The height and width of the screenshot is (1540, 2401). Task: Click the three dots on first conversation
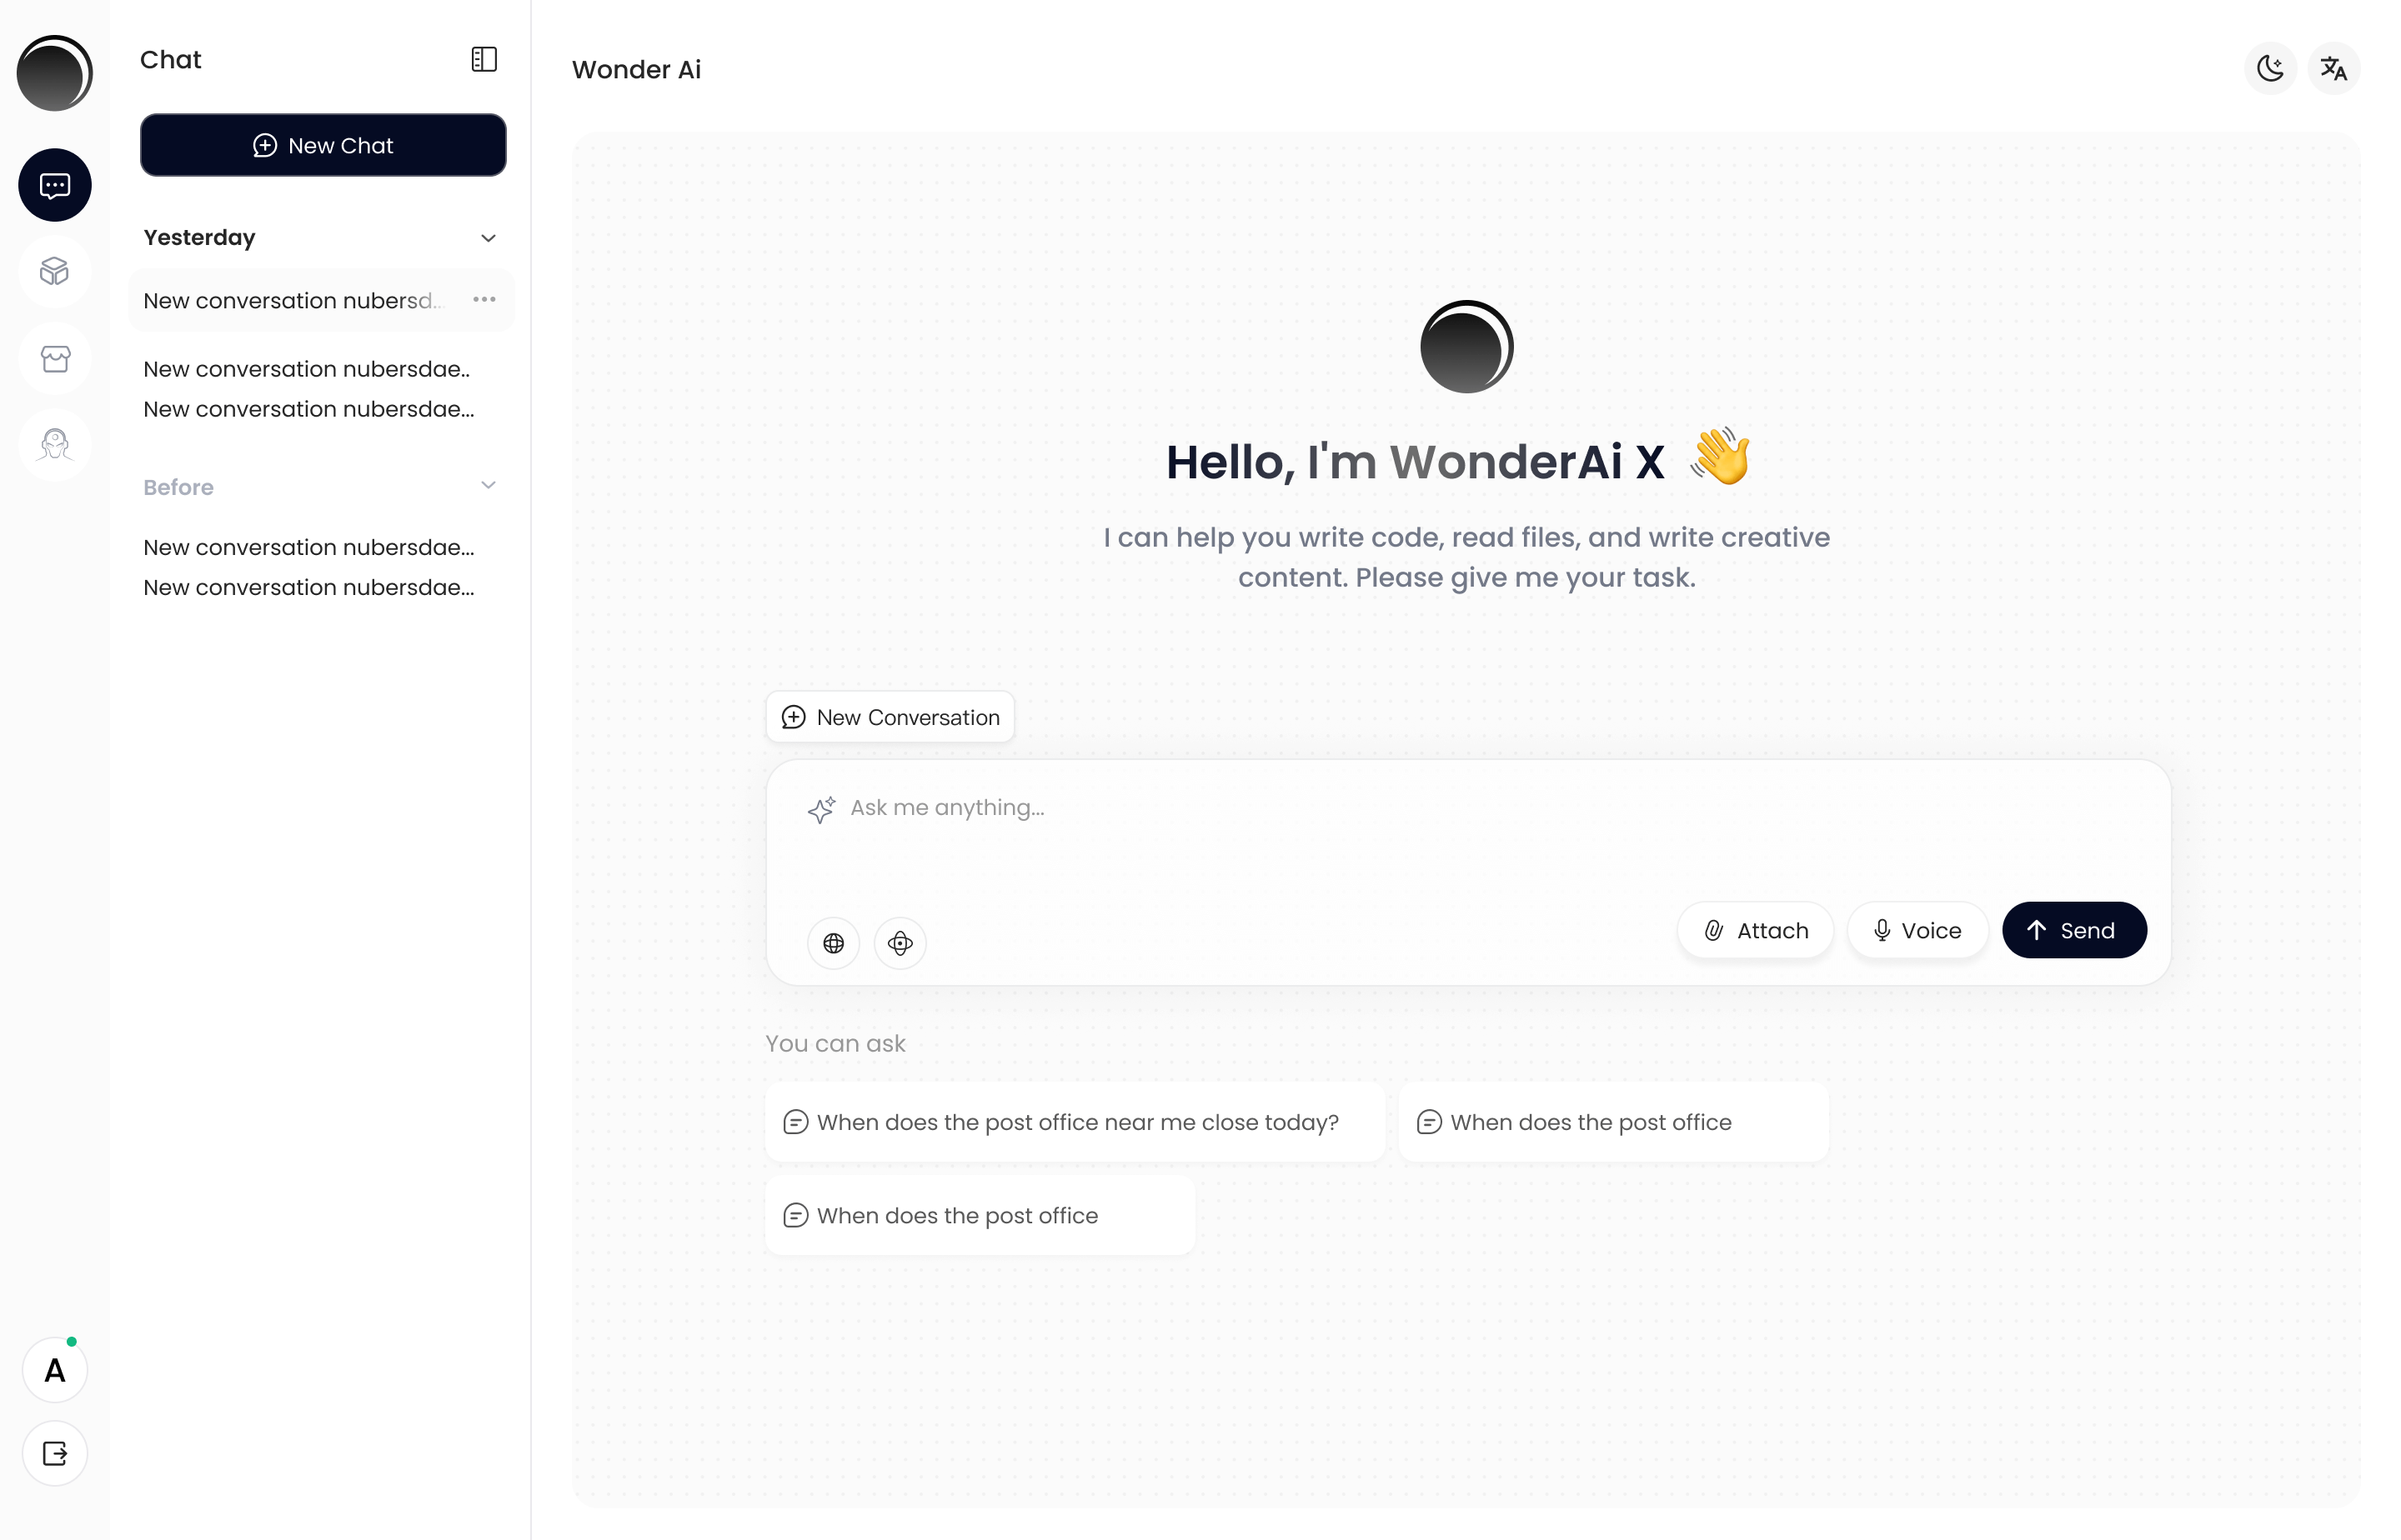tap(484, 300)
